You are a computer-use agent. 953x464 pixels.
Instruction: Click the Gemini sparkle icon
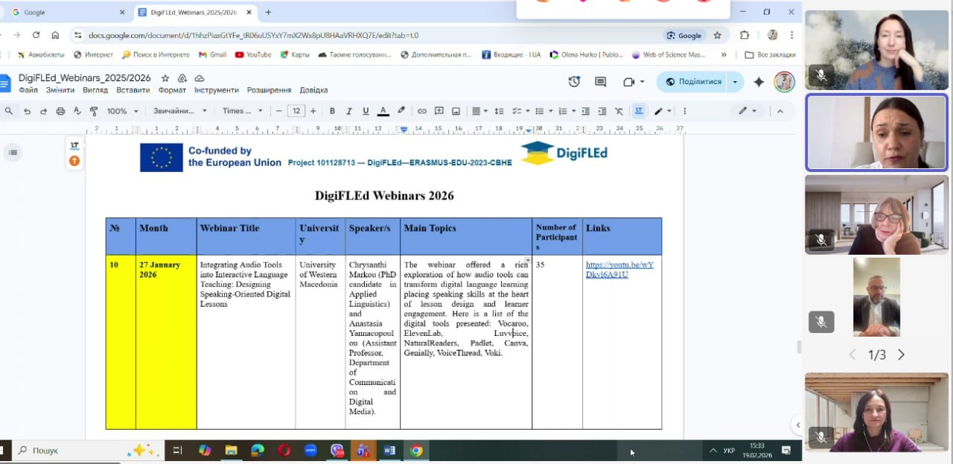click(759, 82)
